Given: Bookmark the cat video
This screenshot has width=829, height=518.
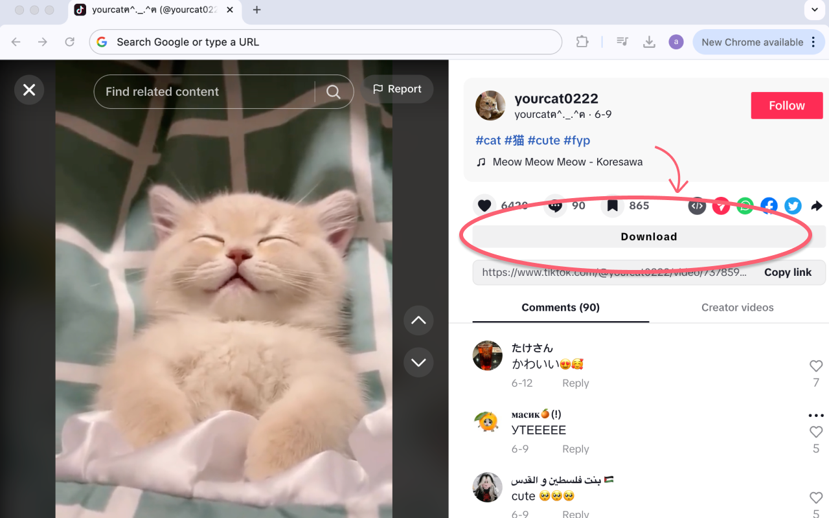Looking at the screenshot, I should [x=612, y=205].
